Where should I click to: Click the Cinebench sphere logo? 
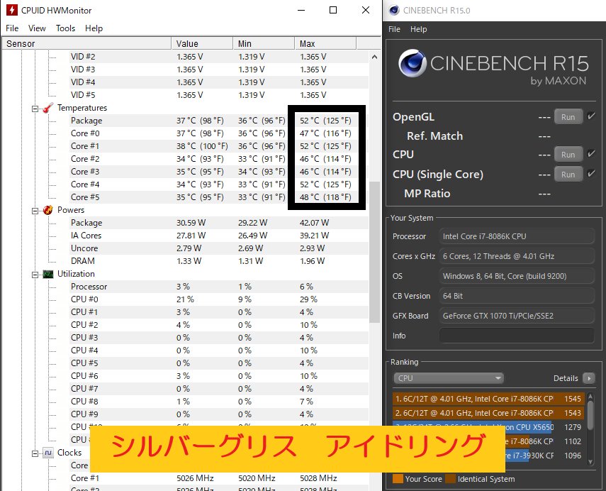pyautogui.click(x=412, y=63)
